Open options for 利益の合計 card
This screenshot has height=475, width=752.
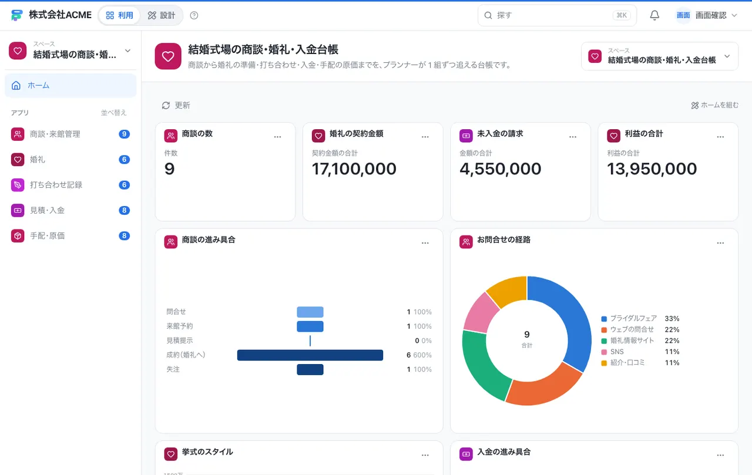pyautogui.click(x=720, y=137)
